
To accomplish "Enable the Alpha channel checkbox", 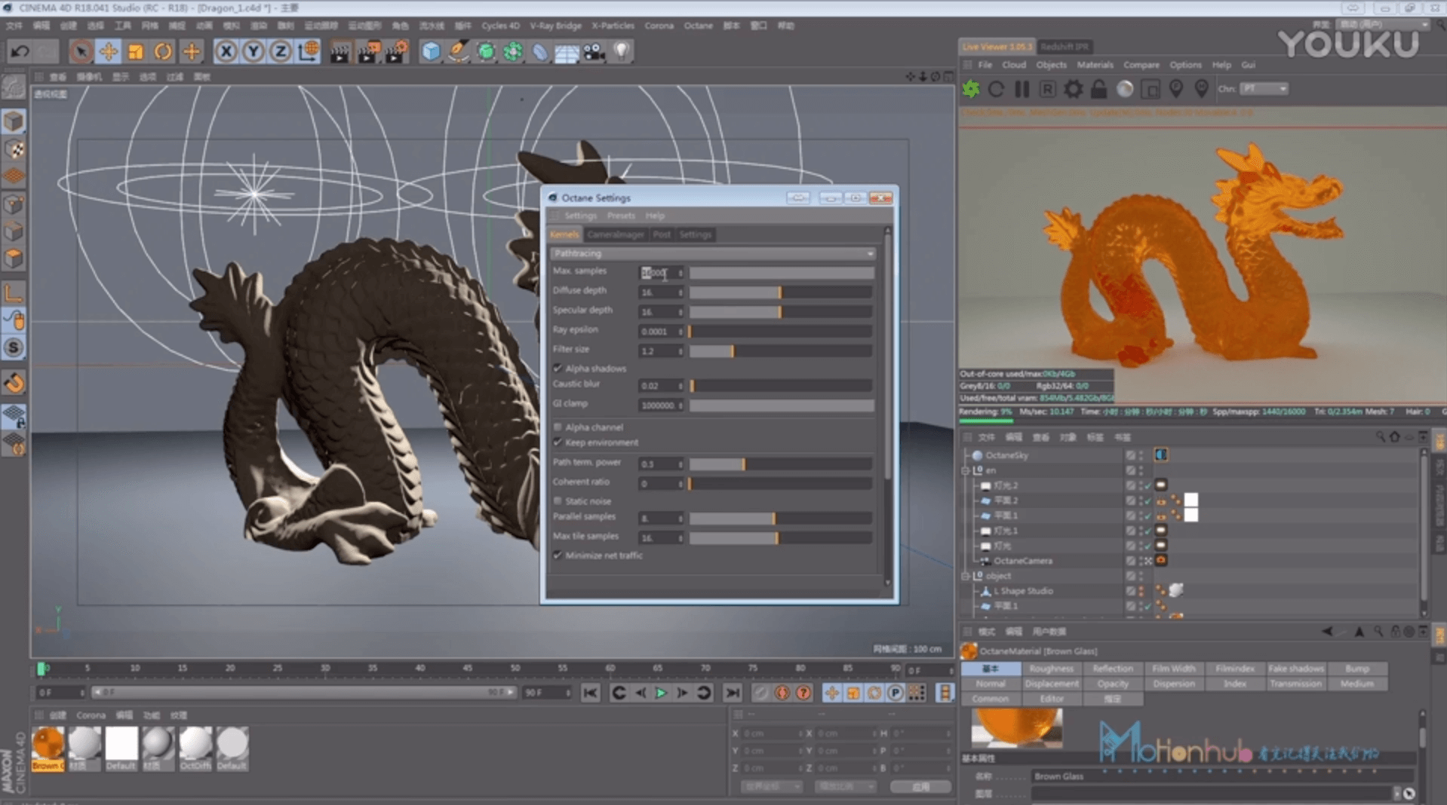I will pos(558,427).
